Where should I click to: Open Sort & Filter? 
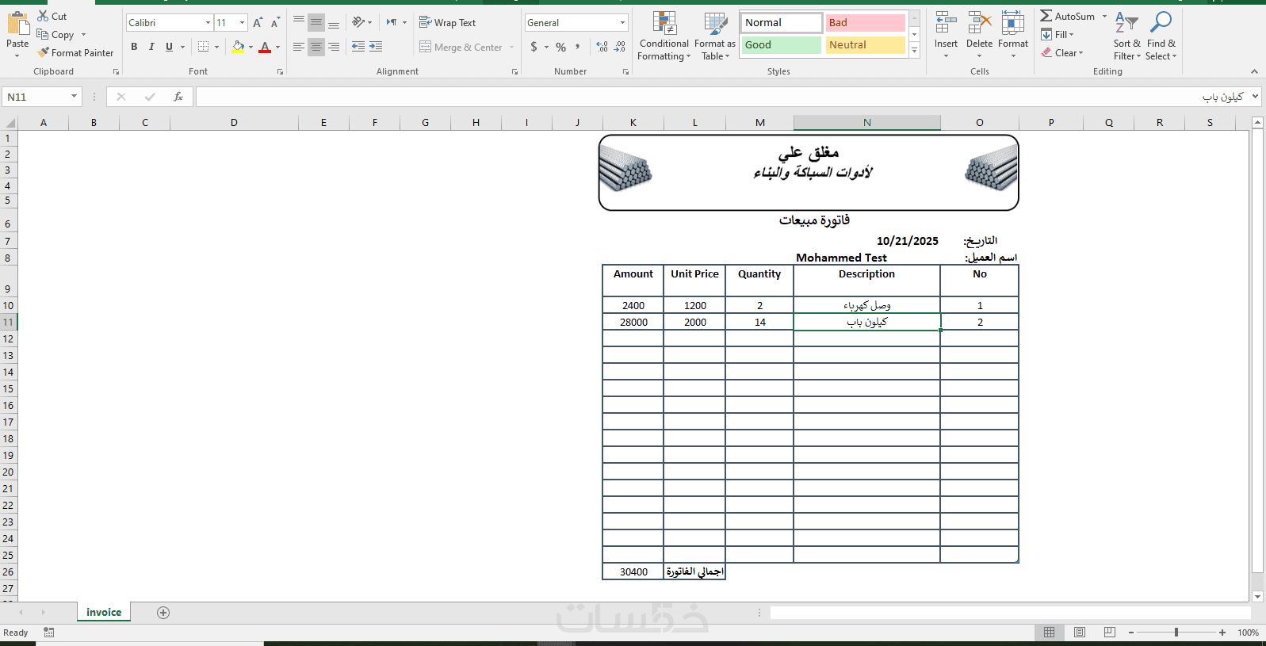(x=1126, y=36)
